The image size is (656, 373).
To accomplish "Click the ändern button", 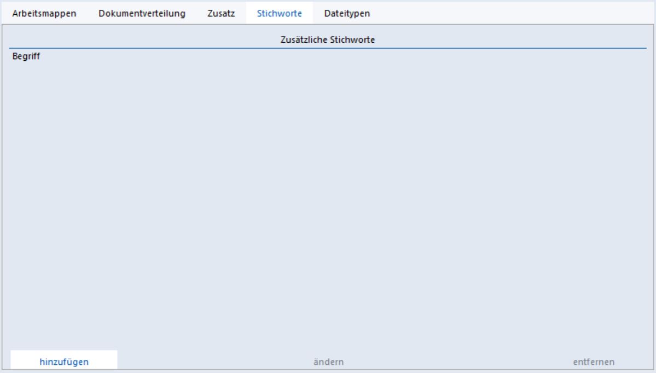I will (328, 361).
